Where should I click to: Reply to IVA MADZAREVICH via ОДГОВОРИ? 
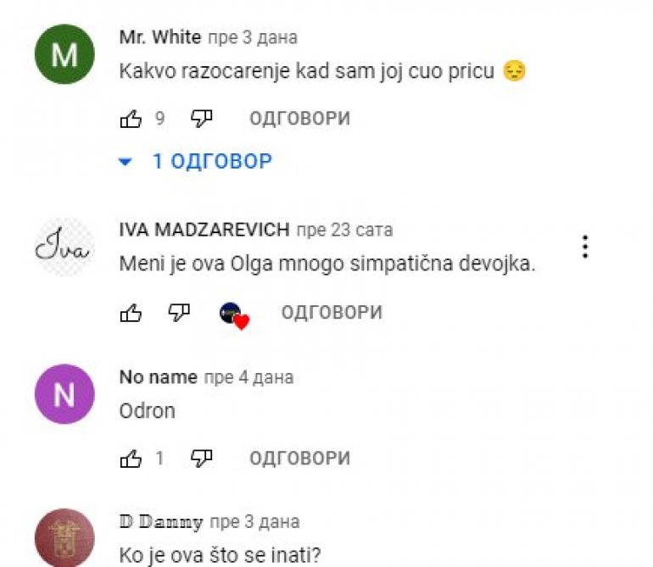tap(332, 313)
